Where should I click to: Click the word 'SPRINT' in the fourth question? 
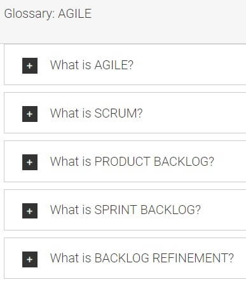pos(116,210)
